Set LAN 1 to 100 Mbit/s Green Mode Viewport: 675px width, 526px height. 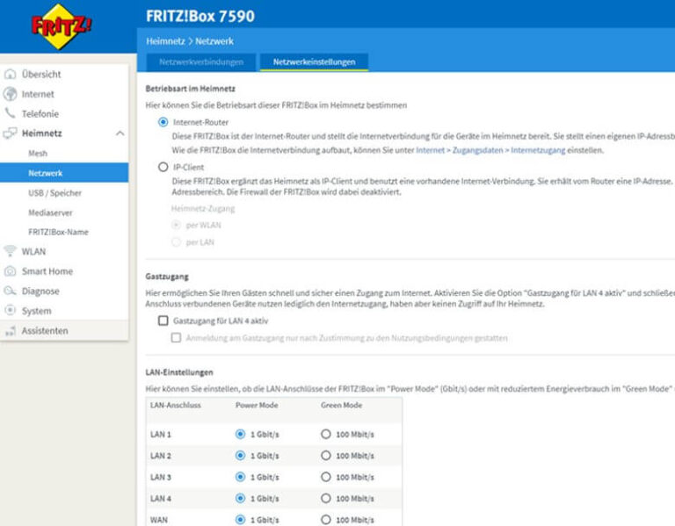tap(326, 434)
